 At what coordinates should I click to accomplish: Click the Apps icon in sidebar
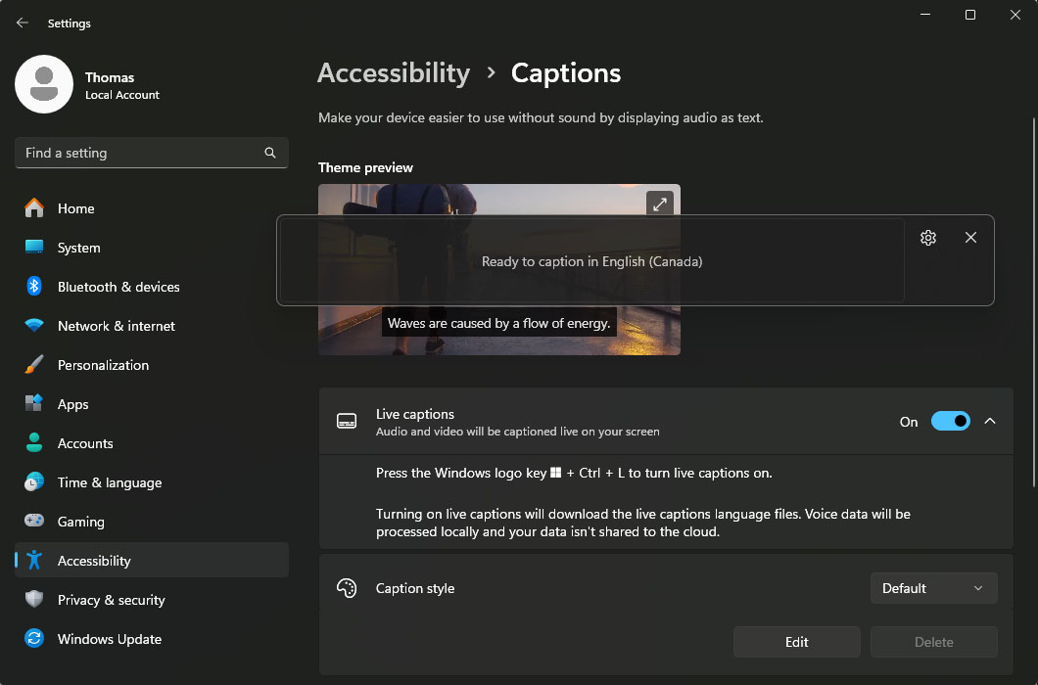pos(34,403)
